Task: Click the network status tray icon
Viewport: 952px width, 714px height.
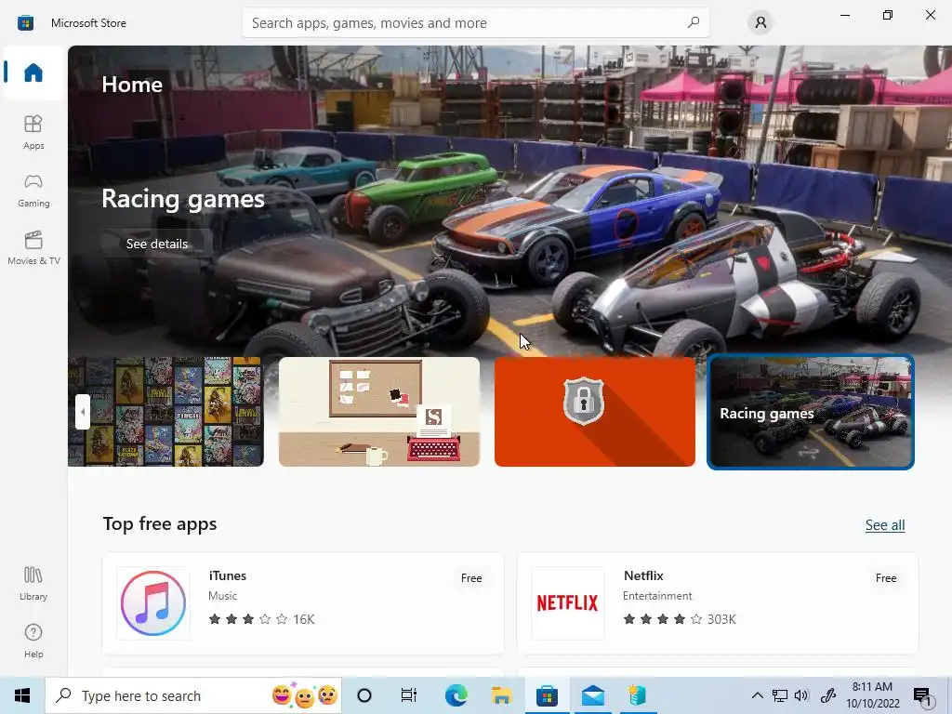Action: (780, 695)
